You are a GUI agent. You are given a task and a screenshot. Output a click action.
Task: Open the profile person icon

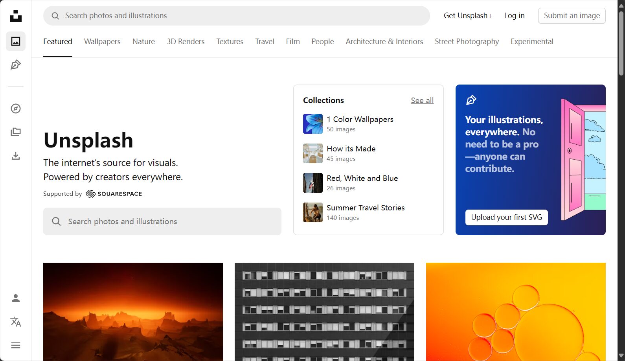[16, 298]
